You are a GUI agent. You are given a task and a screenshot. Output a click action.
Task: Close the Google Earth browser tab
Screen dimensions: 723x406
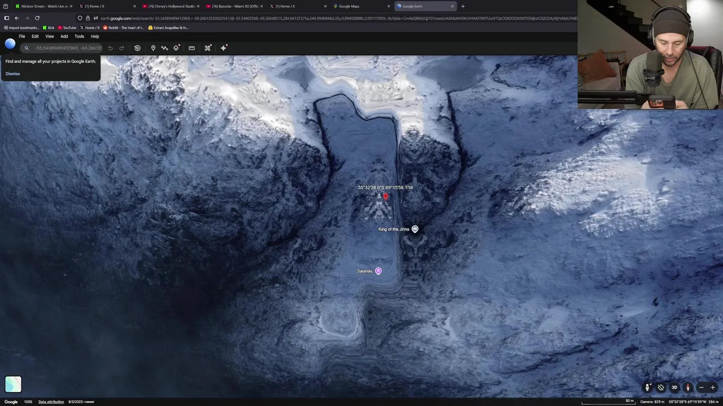click(452, 6)
